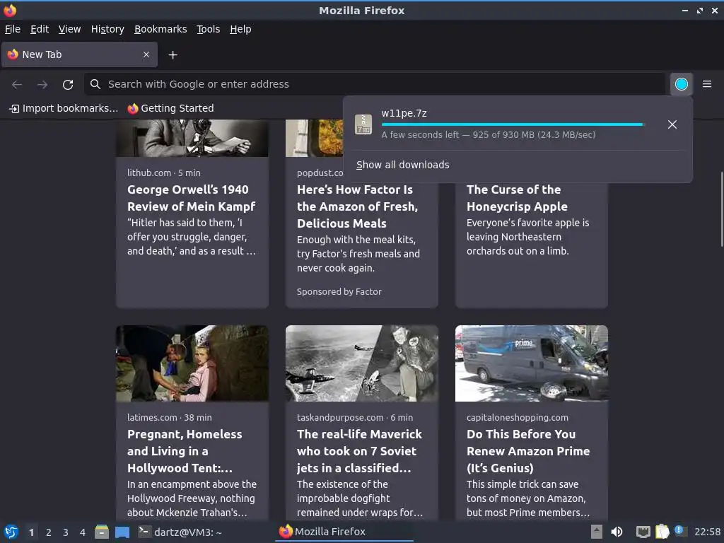Switch to workspace 1
The height and width of the screenshot is (543, 724).
[31, 532]
